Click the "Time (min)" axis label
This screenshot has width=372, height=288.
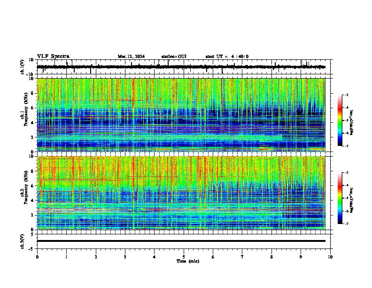pyautogui.click(x=188, y=261)
